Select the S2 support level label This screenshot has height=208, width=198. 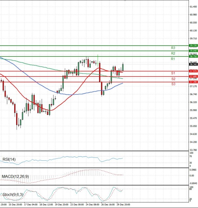coord(173,79)
